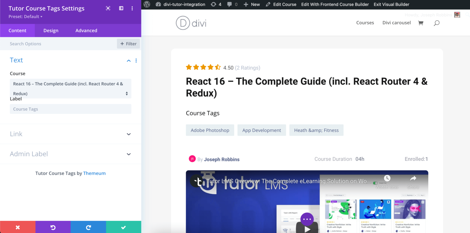
Task: Click the redo arrow button
Action: pyautogui.click(x=88, y=227)
